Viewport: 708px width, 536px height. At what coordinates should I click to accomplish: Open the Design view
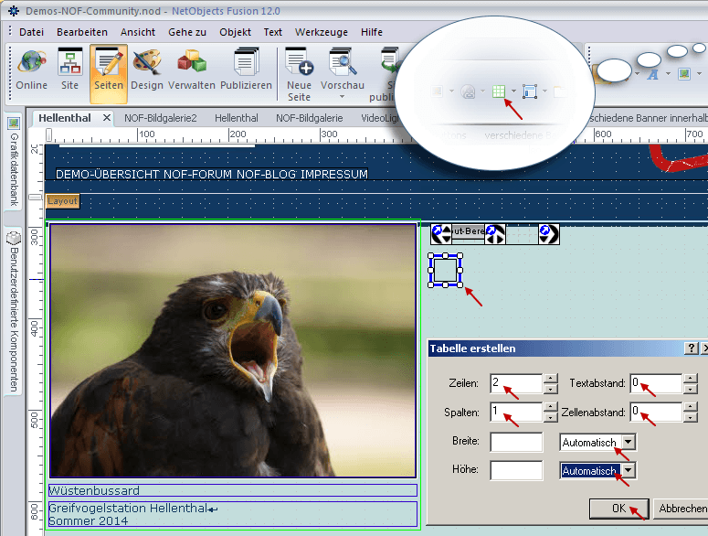[x=147, y=70]
